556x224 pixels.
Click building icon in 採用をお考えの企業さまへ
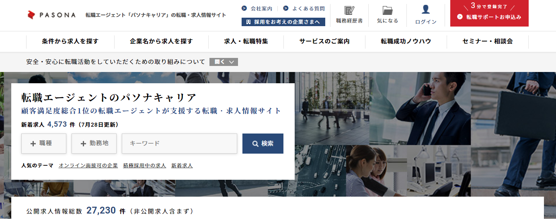coord(248,22)
